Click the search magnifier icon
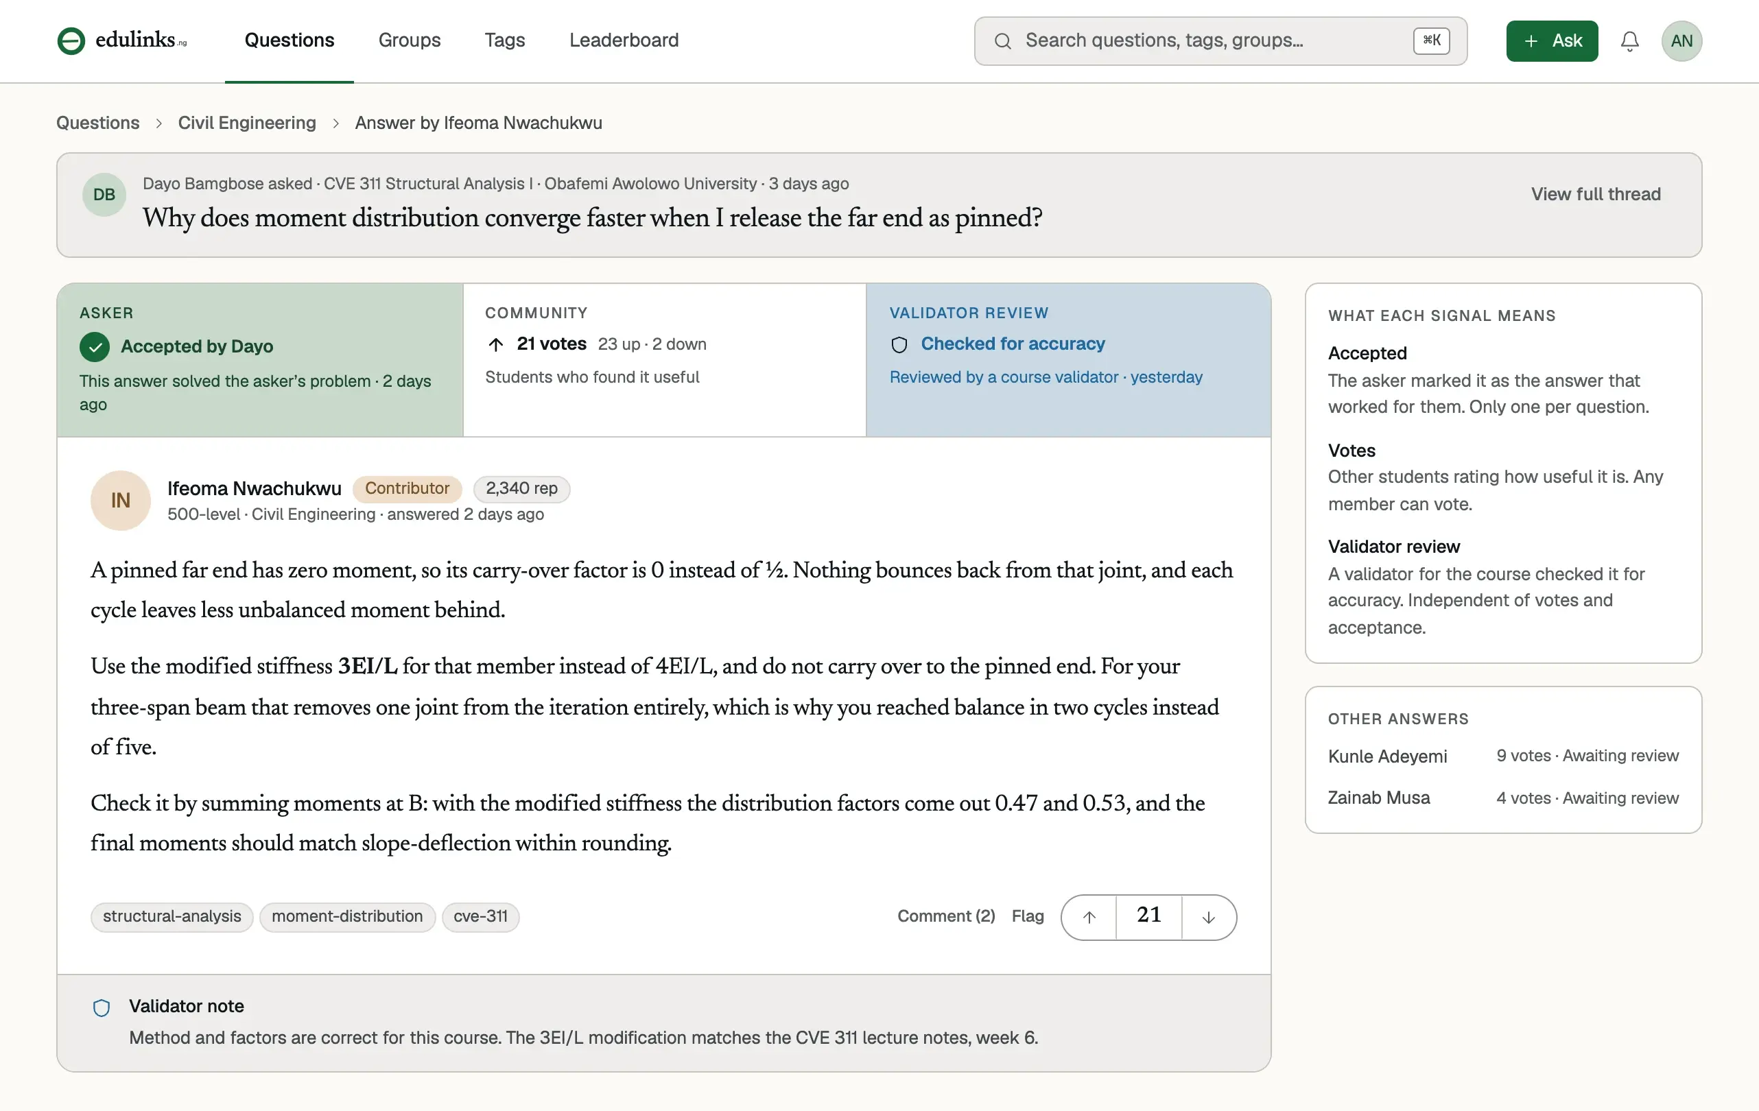 pyautogui.click(x=1003, y=41)
